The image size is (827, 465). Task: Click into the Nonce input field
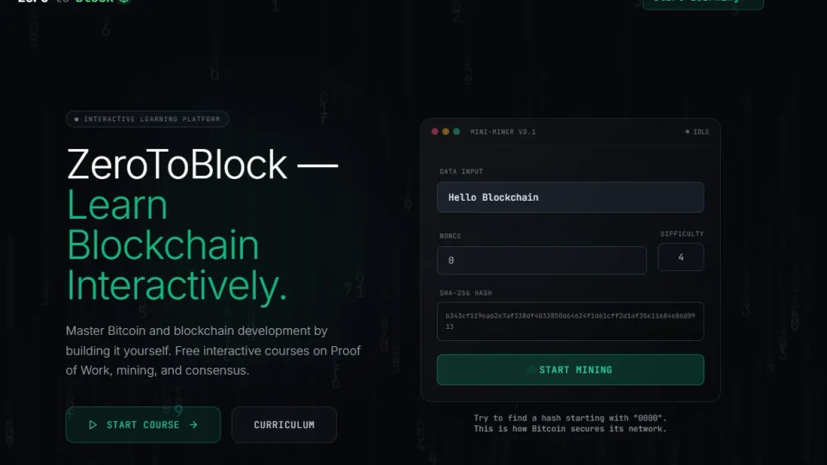(x=542, y=260)
